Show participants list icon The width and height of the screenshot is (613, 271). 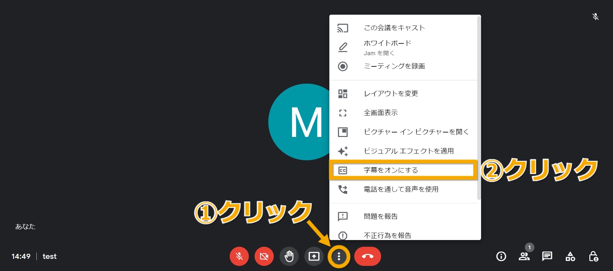524,256
